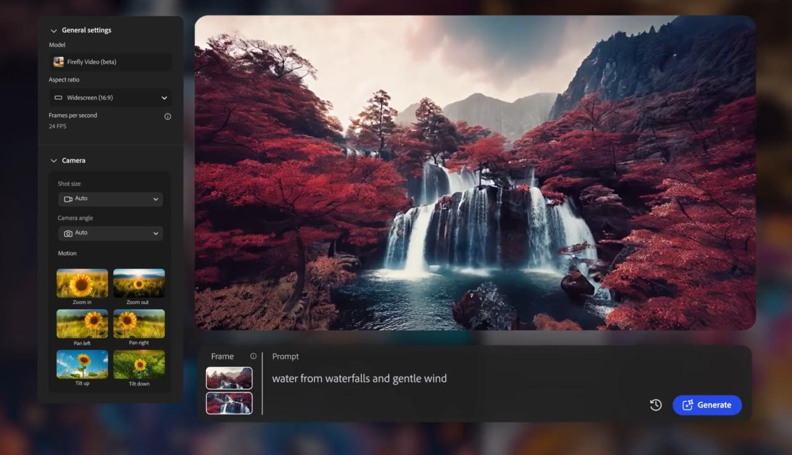Collapse the General settings section

[x=54, y=30]
